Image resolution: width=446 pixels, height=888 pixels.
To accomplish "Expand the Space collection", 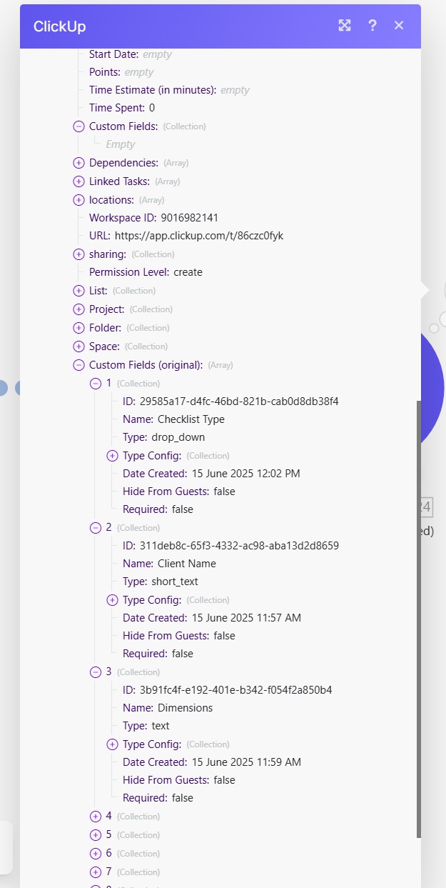I will [78, 346].
